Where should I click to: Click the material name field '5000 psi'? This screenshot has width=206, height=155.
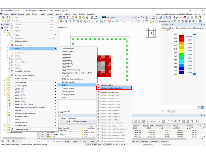(x=69, y=130)
